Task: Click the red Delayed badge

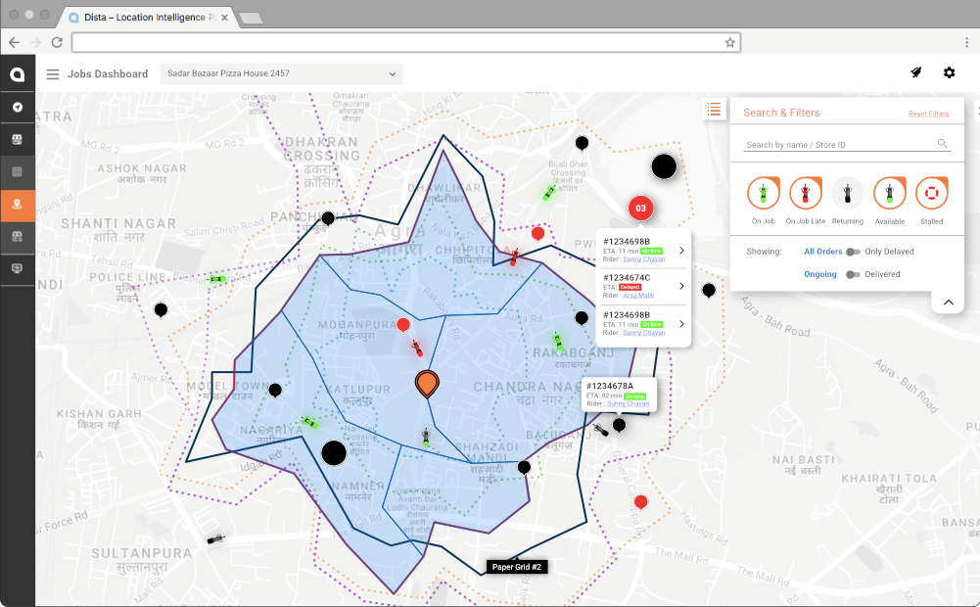Action: [x=630, y=287]
